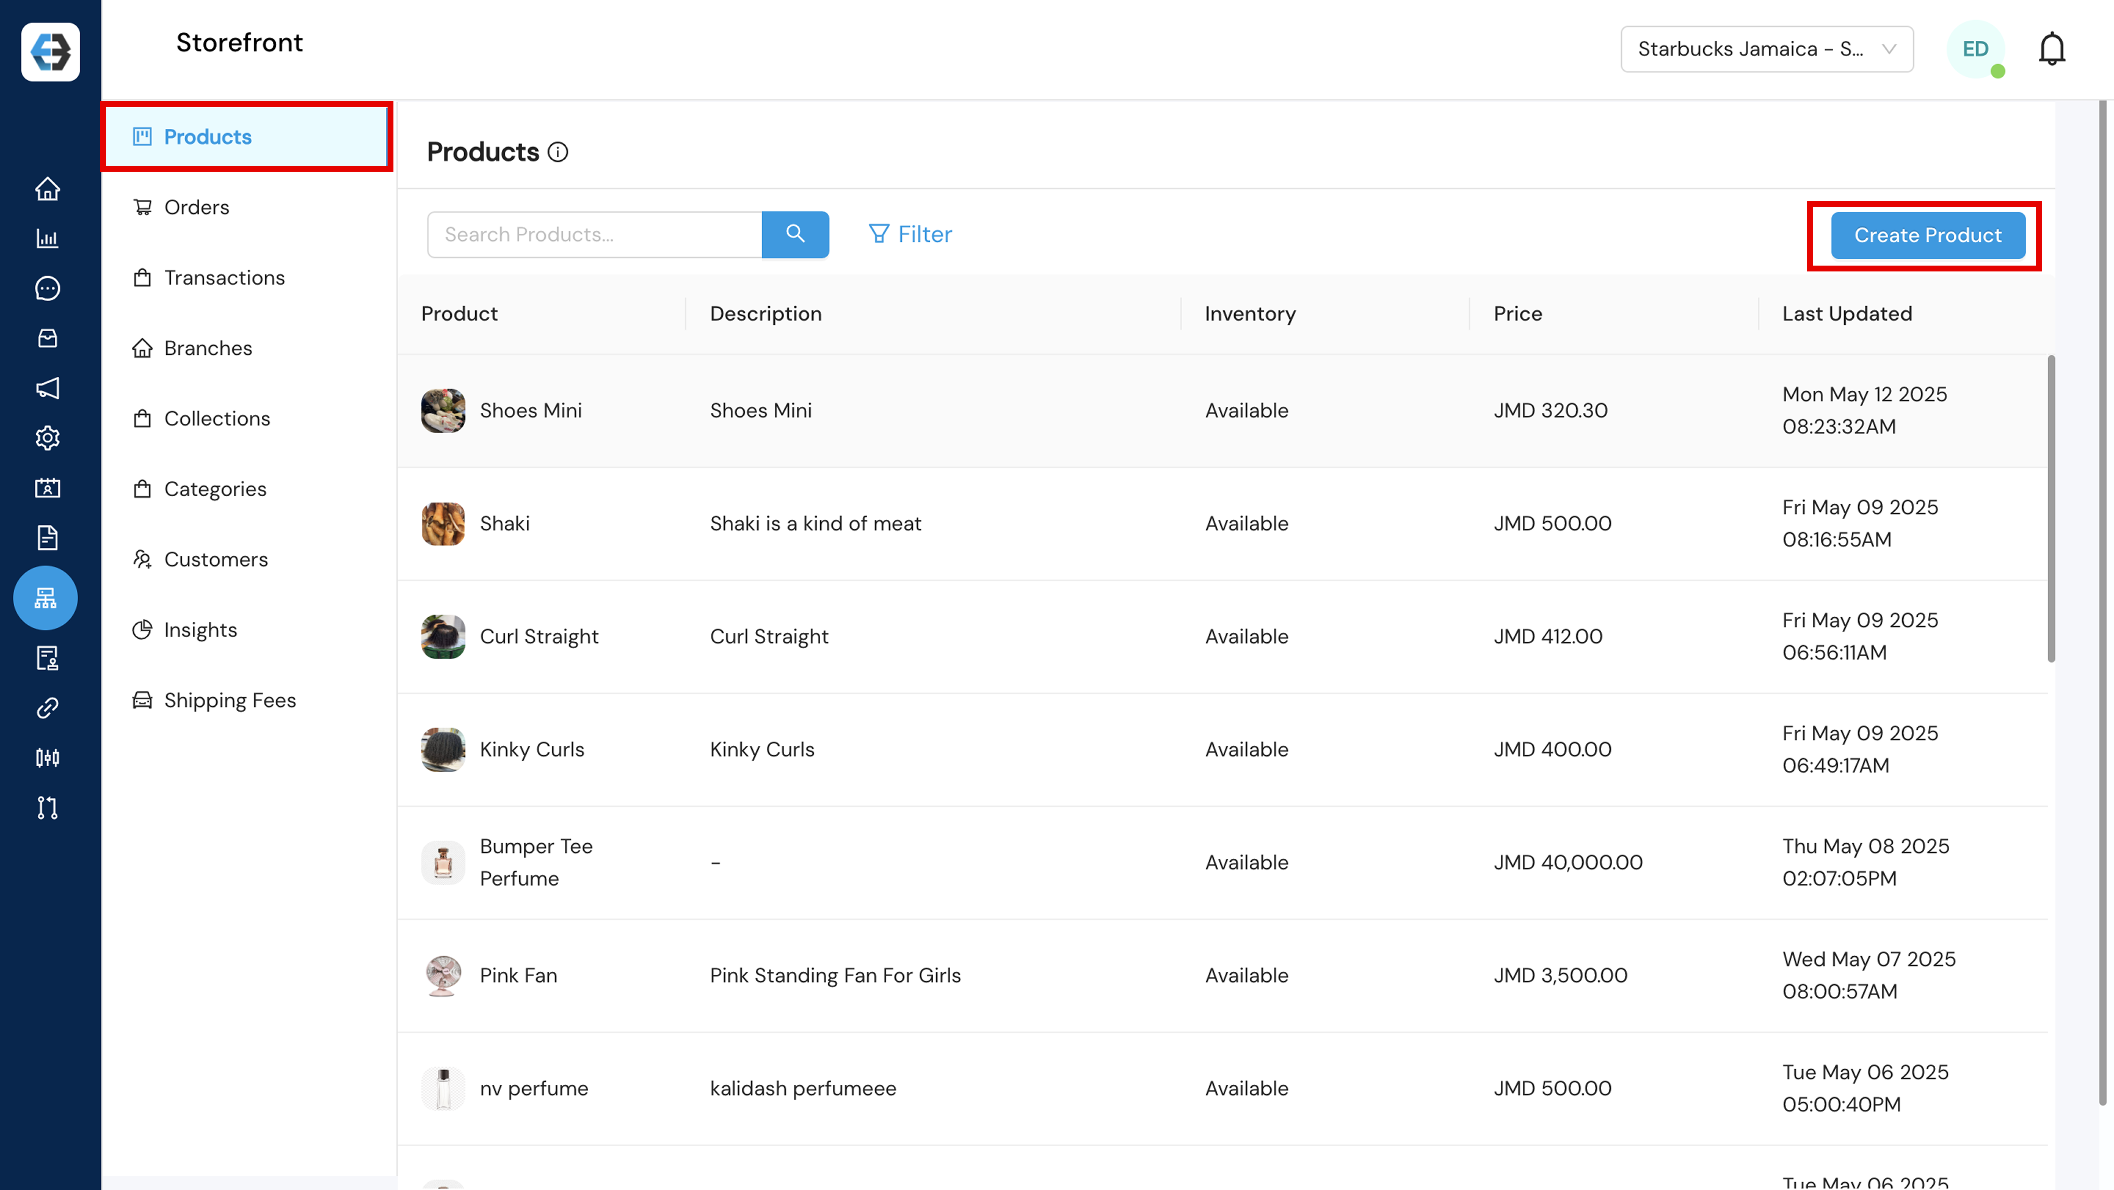The width and height of the screenshot is (2114, 1190).
Task: Click the 'kalidash perfumeee' description
Action: click(803, 1089)
